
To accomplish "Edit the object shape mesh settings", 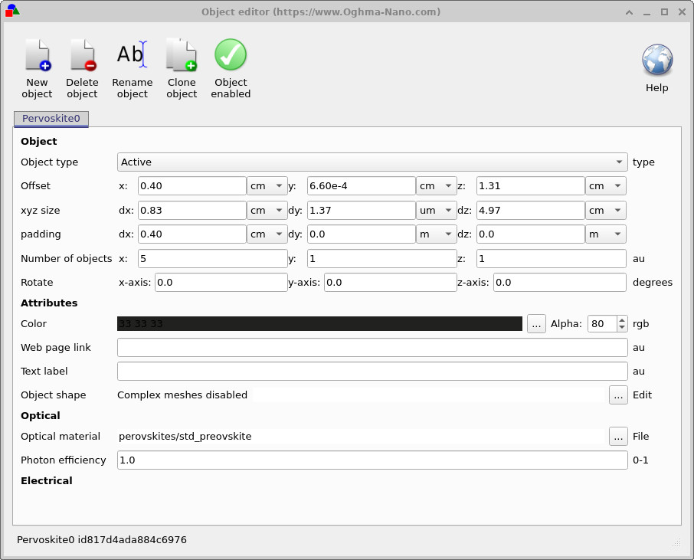I will tap(618, 395).
